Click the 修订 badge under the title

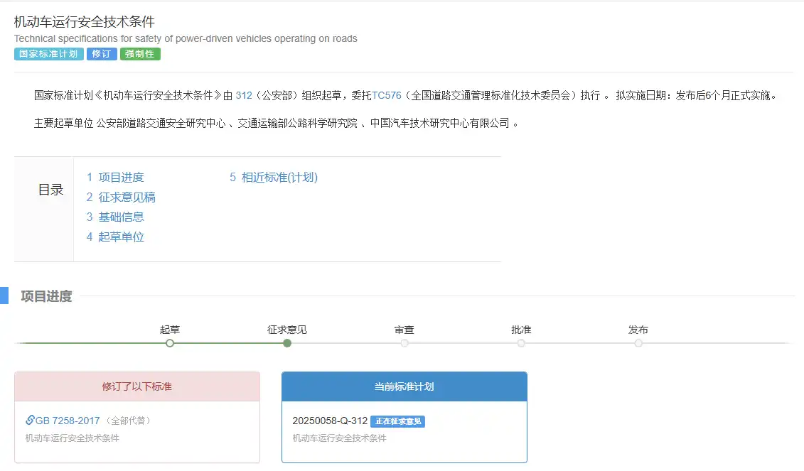tap(101, 53)
